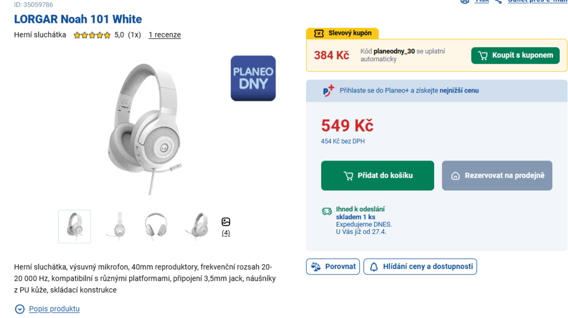Add headset to cart with Přidat do košíku
The image size is (568, 318).
(x=377, y=176)
